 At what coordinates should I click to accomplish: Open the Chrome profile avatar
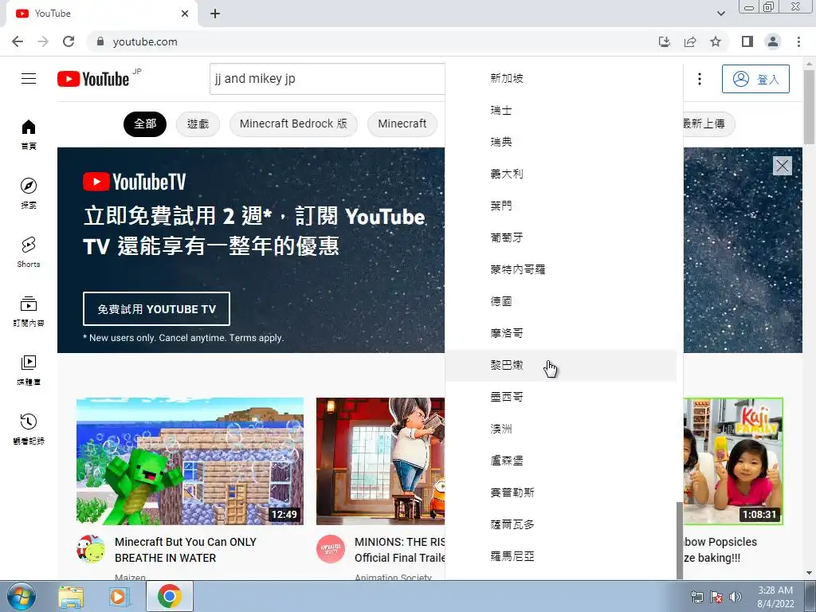773,41
